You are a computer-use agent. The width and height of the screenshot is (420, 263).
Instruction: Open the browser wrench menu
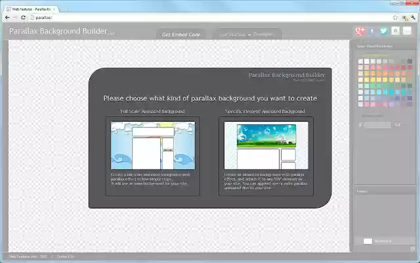(413, 18)
